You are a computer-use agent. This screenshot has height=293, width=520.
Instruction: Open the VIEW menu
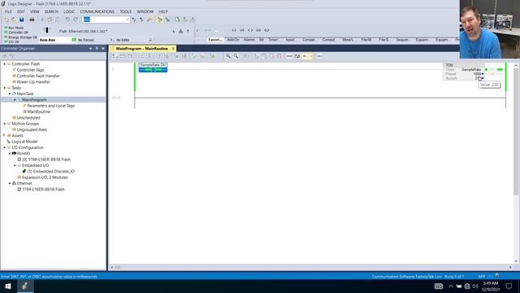(34, 11)
